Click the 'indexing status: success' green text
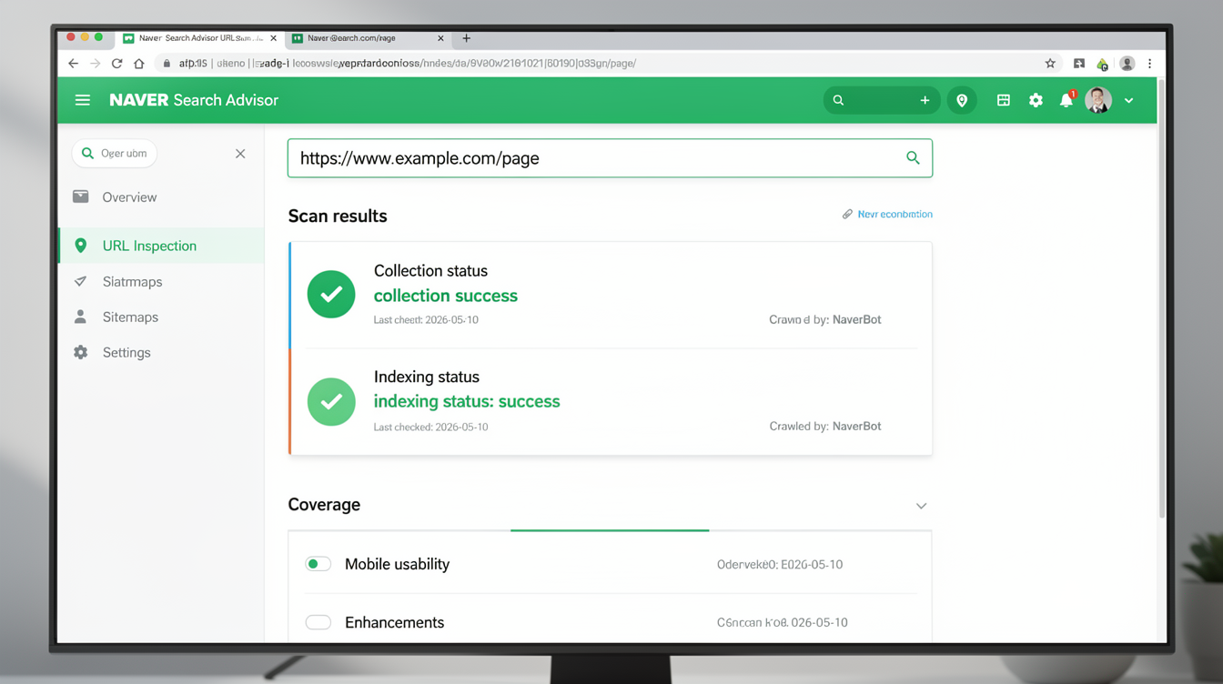 click(467, 401)
